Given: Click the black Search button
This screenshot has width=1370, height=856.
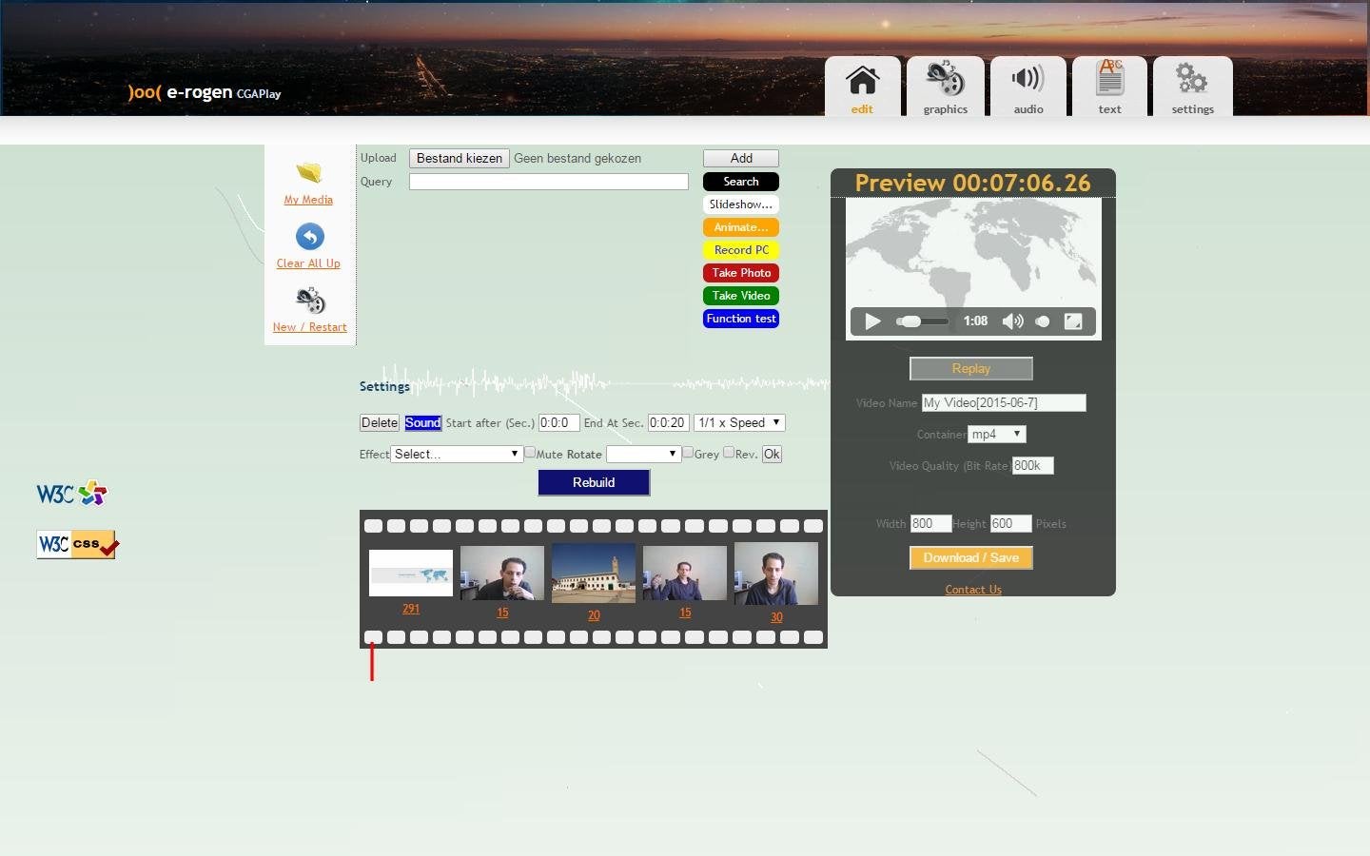Looking at the screenshot, I should tap(741, 182).
